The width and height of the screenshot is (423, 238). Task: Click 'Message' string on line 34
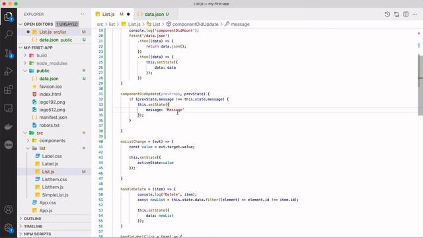174,110
